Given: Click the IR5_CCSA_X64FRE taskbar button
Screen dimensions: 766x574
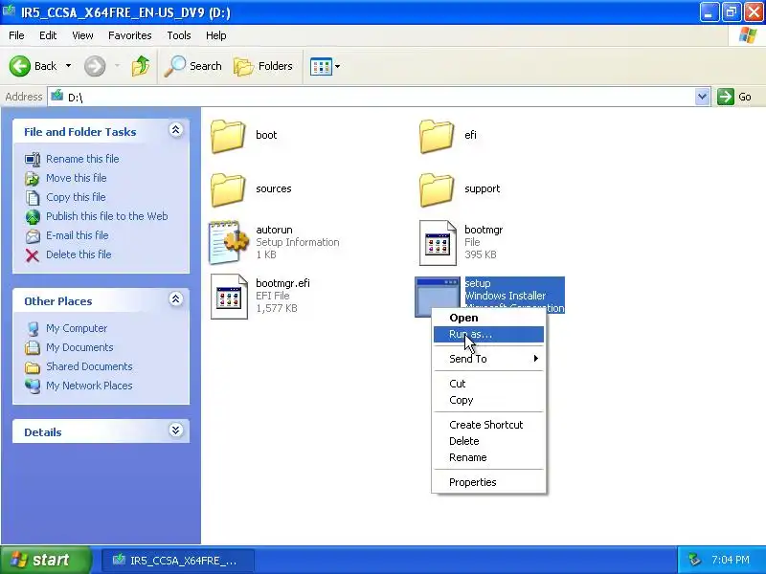Looking at the screenshot, I should coord(178,561).
